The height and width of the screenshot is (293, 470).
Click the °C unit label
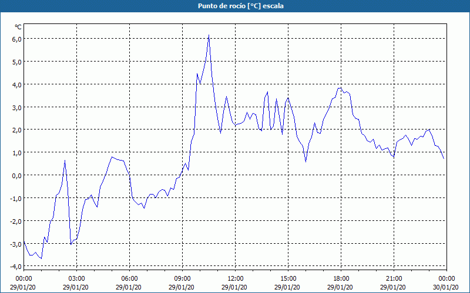[18, 27]
